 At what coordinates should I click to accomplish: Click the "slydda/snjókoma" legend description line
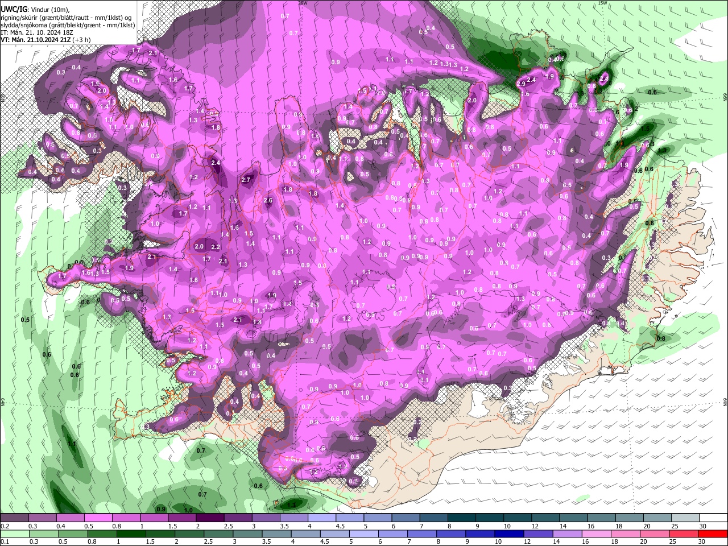coord(68,25)
